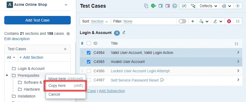Collapse the Prerequisites tree folder
Viewport: 246px width, 102px height.
7,75
